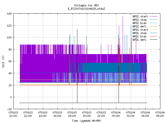165x123 pixels.
Task: Click the y-axis tick label '20'
Action: pyautogui.click(x=10, y=85)
